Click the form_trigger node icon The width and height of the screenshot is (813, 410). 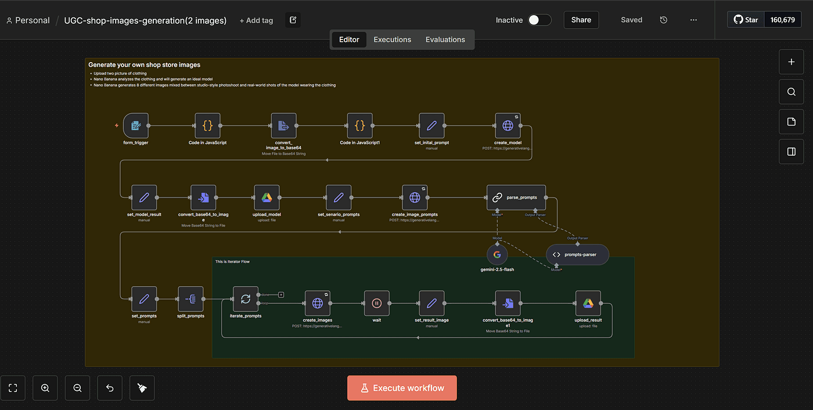(136, 125)
